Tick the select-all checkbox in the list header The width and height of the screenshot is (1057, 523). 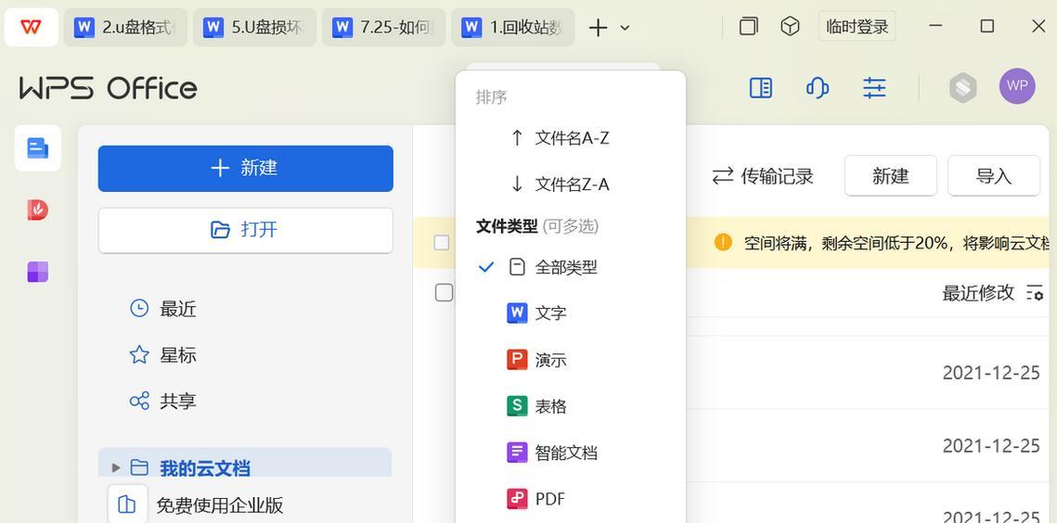[444, 292]
